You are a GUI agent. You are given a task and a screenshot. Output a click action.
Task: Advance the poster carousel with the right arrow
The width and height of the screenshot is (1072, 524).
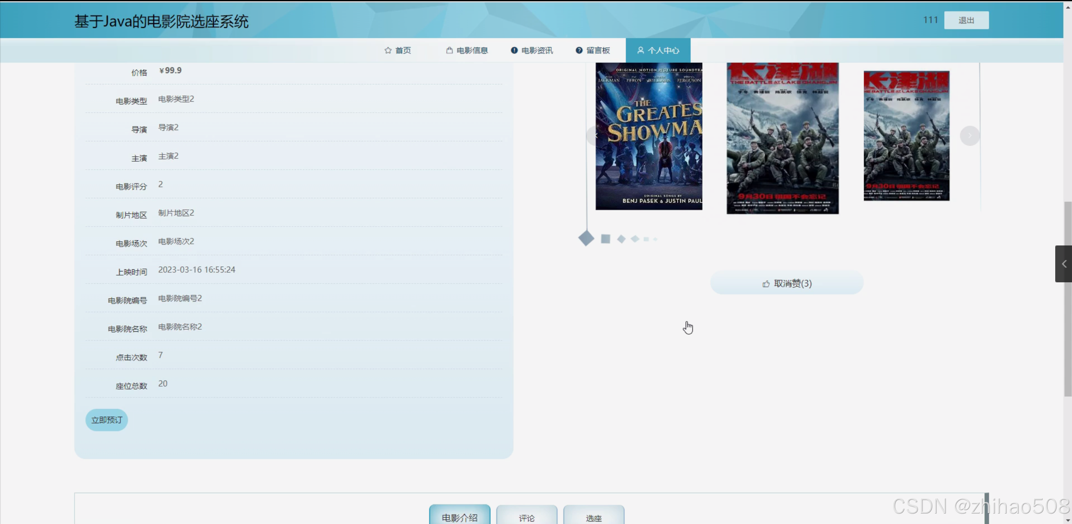coord(969,136)
